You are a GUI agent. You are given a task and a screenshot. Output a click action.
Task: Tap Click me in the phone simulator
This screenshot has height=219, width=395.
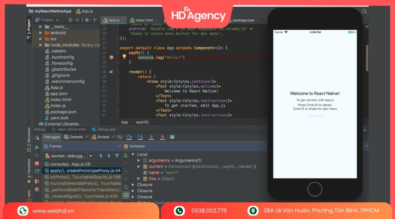pos(315,116)
